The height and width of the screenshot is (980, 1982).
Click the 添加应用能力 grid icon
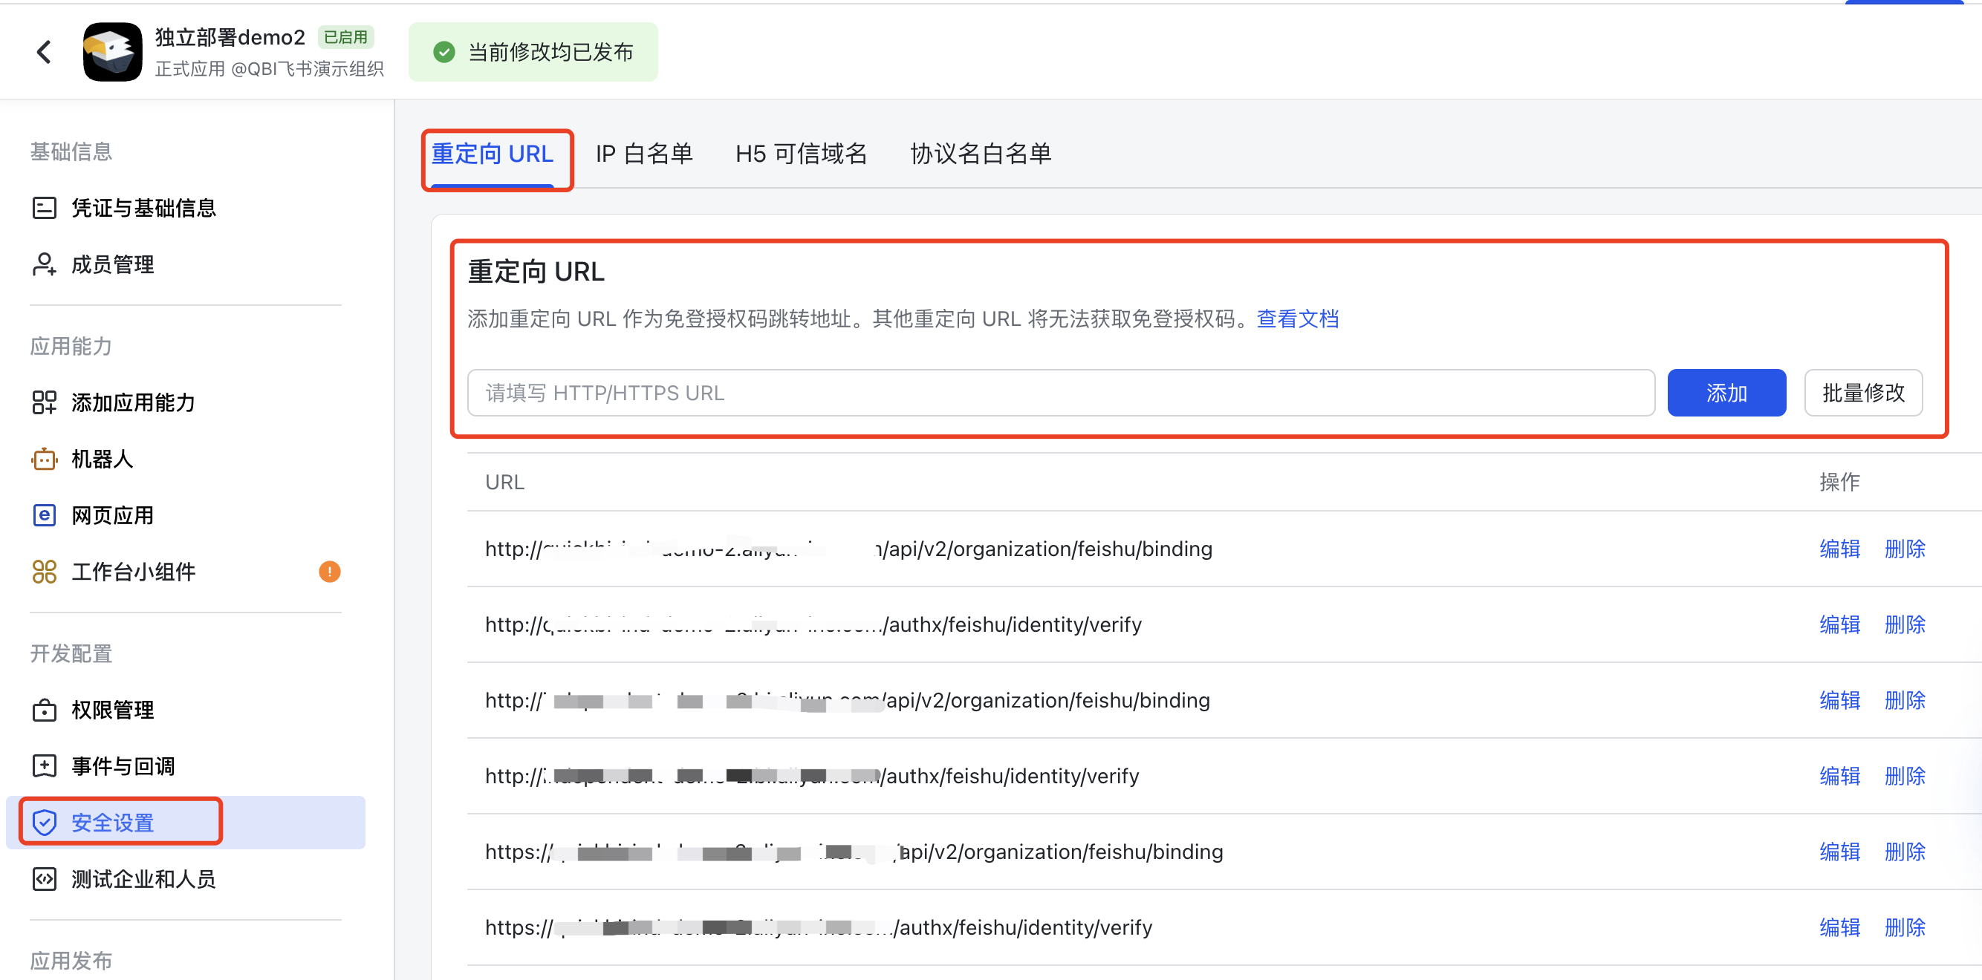click(x=44, y=402)
